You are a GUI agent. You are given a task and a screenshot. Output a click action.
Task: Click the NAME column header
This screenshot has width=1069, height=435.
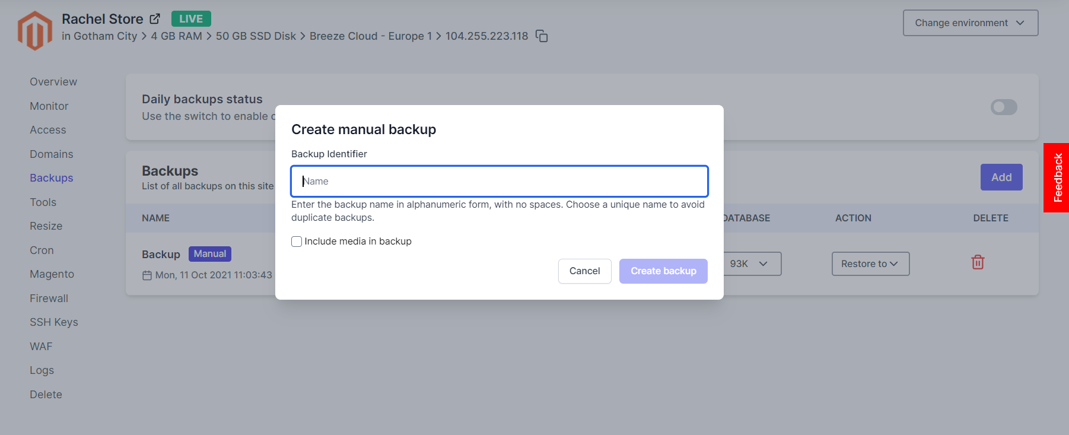coord(155,218)
